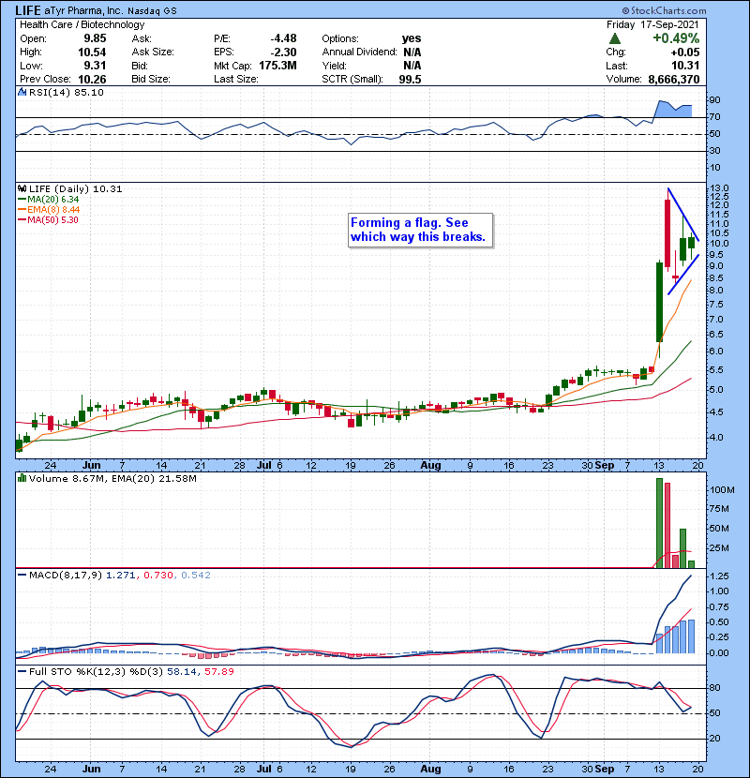Screen dimensions: 750x778
Task: Click the P/E value -4.48
Action: 283,38
